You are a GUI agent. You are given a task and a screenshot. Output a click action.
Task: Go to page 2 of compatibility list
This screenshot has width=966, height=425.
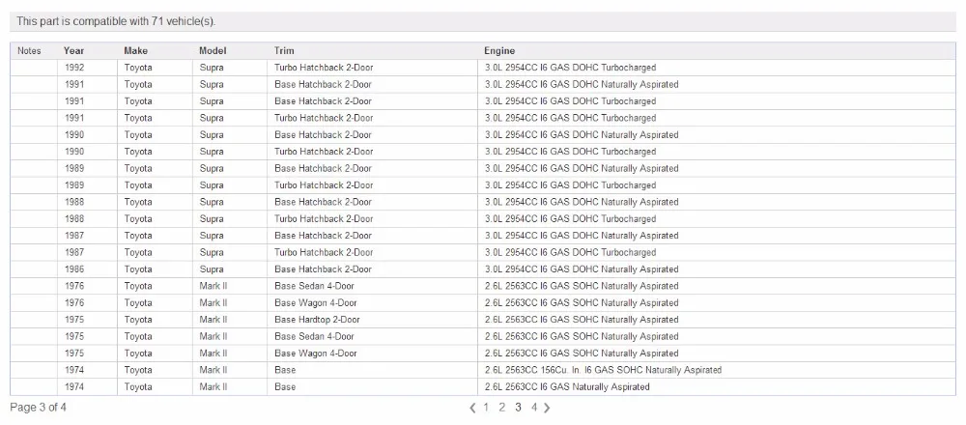(x=502, y=408)
